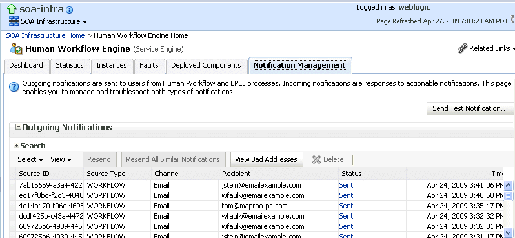Click the green up-arrow status icon beside soa-infra
Image resolution: width=515 pixels, height=238 pixels.
pyautogui.click(x=12, y=9)
